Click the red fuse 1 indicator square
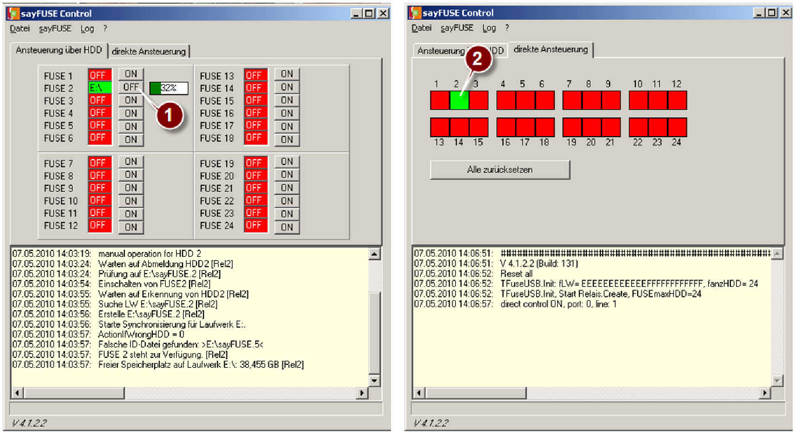 (440, 100)
